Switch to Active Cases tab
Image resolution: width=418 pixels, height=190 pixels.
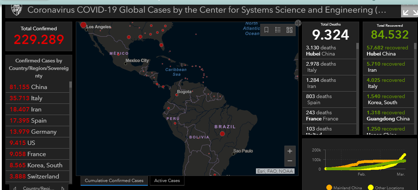tap(167, 181)
